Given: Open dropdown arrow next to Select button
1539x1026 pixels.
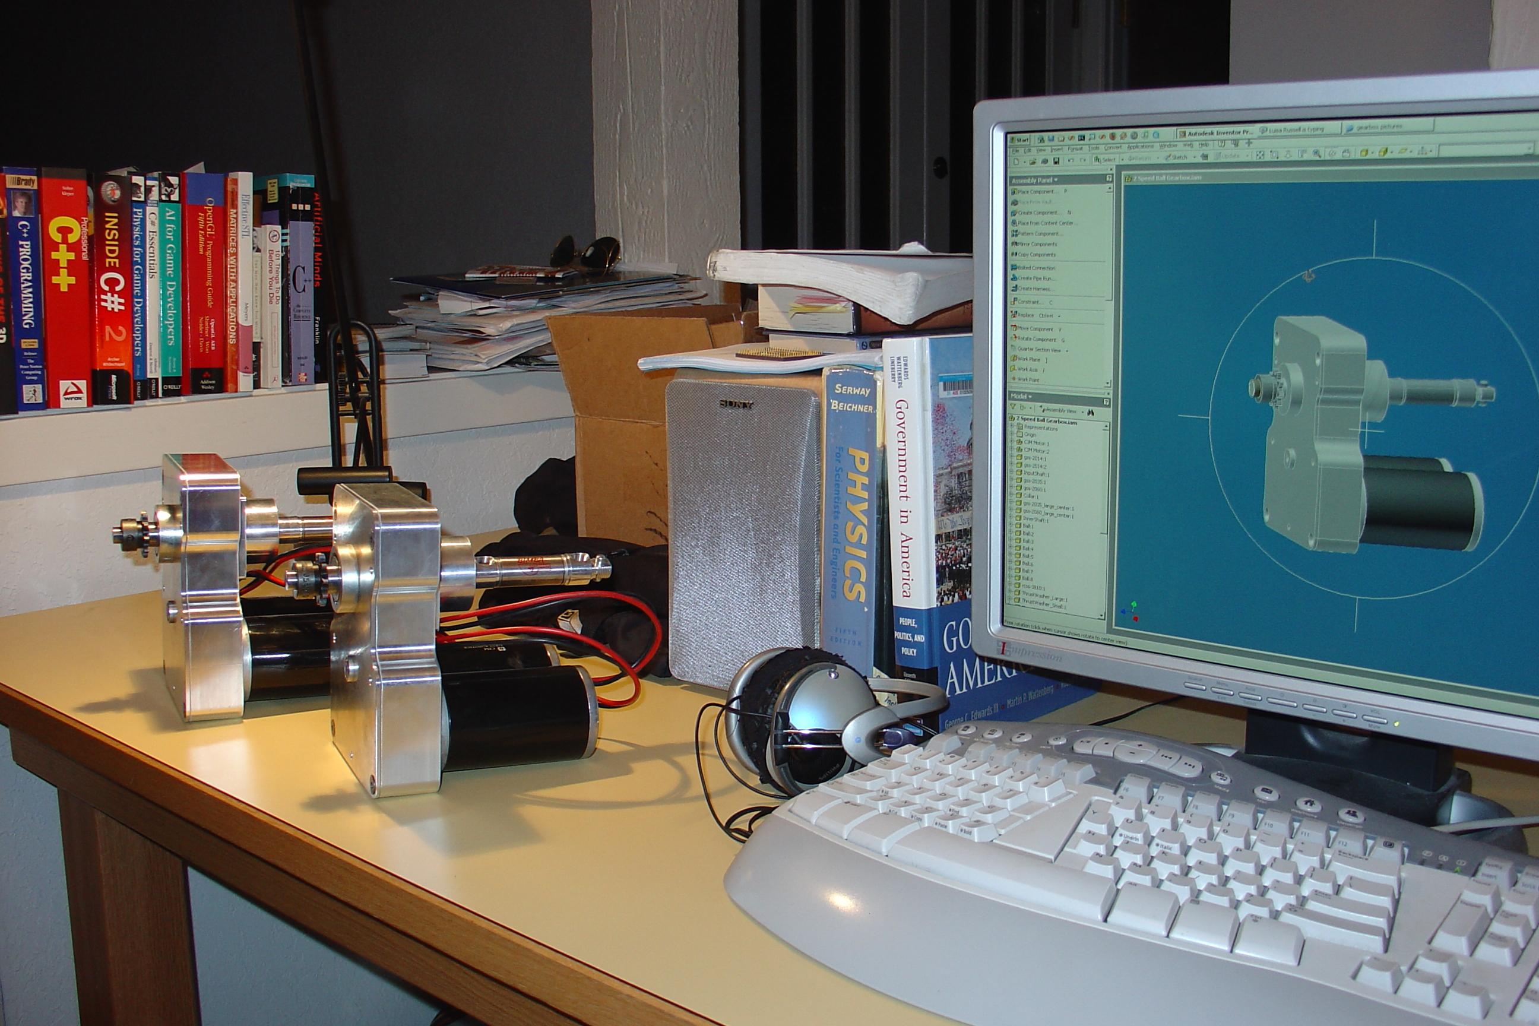Looking at the screenshot, I should [x=1123, y=160].
